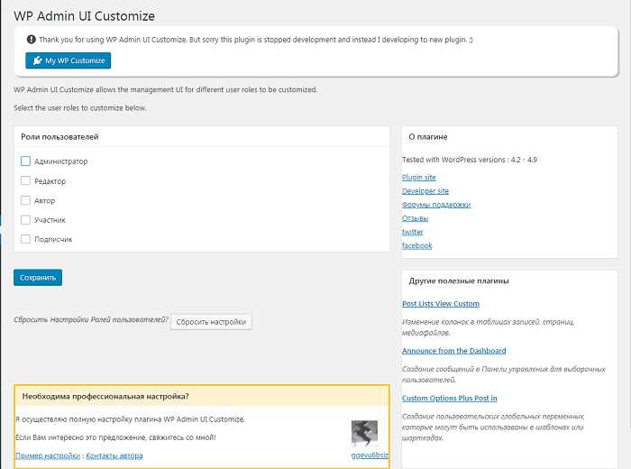Image resolution: width=631 pixels, height=469 pixels.
Task: Open Post Lists View Custom plugin link
Action: pyautogui.click(x=441, y=304)
